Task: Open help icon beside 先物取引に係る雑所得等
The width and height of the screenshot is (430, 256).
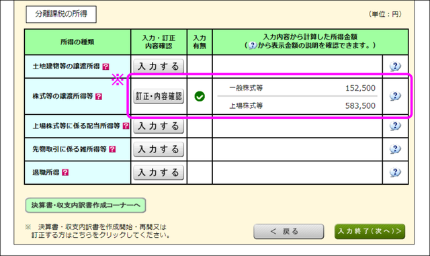Action: click(x=112, y=149)
